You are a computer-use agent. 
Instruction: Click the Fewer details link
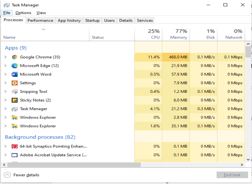click(26, 175)
